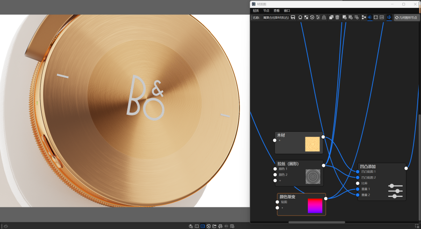Click the open book icon in bottom bar
The width and height of the screenshot is (421, 229).
click(x=197, y=226)
